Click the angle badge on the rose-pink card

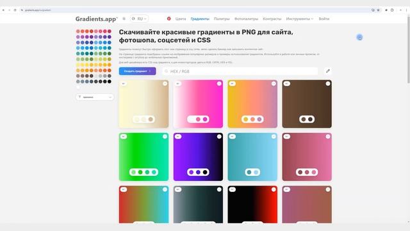(x=287, y=137)
